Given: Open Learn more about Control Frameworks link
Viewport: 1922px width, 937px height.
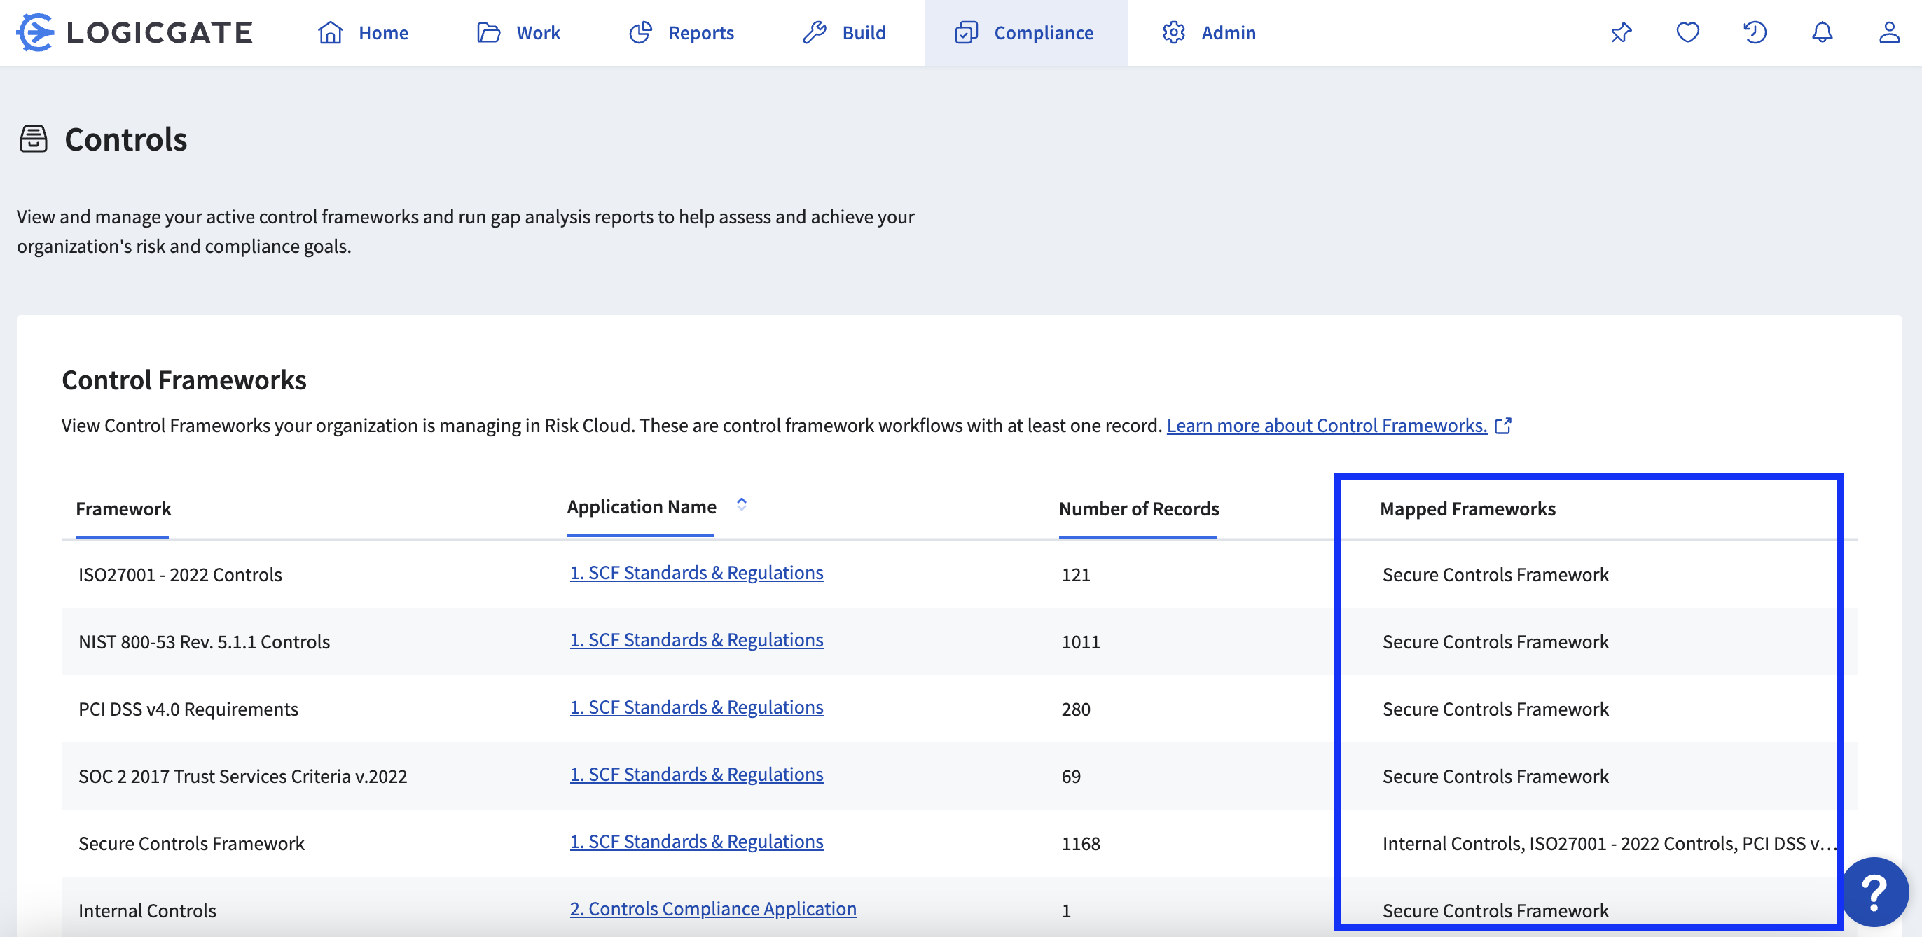Looking at the screenshot, I should click(1327, 426).
